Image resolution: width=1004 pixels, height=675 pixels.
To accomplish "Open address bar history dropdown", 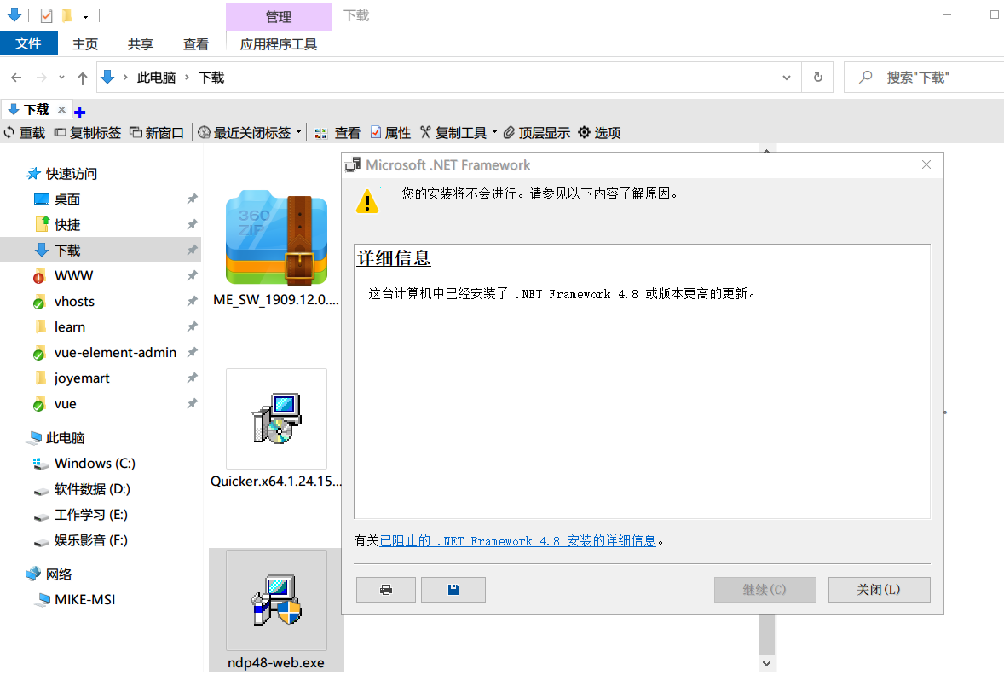I will [787, 78].
